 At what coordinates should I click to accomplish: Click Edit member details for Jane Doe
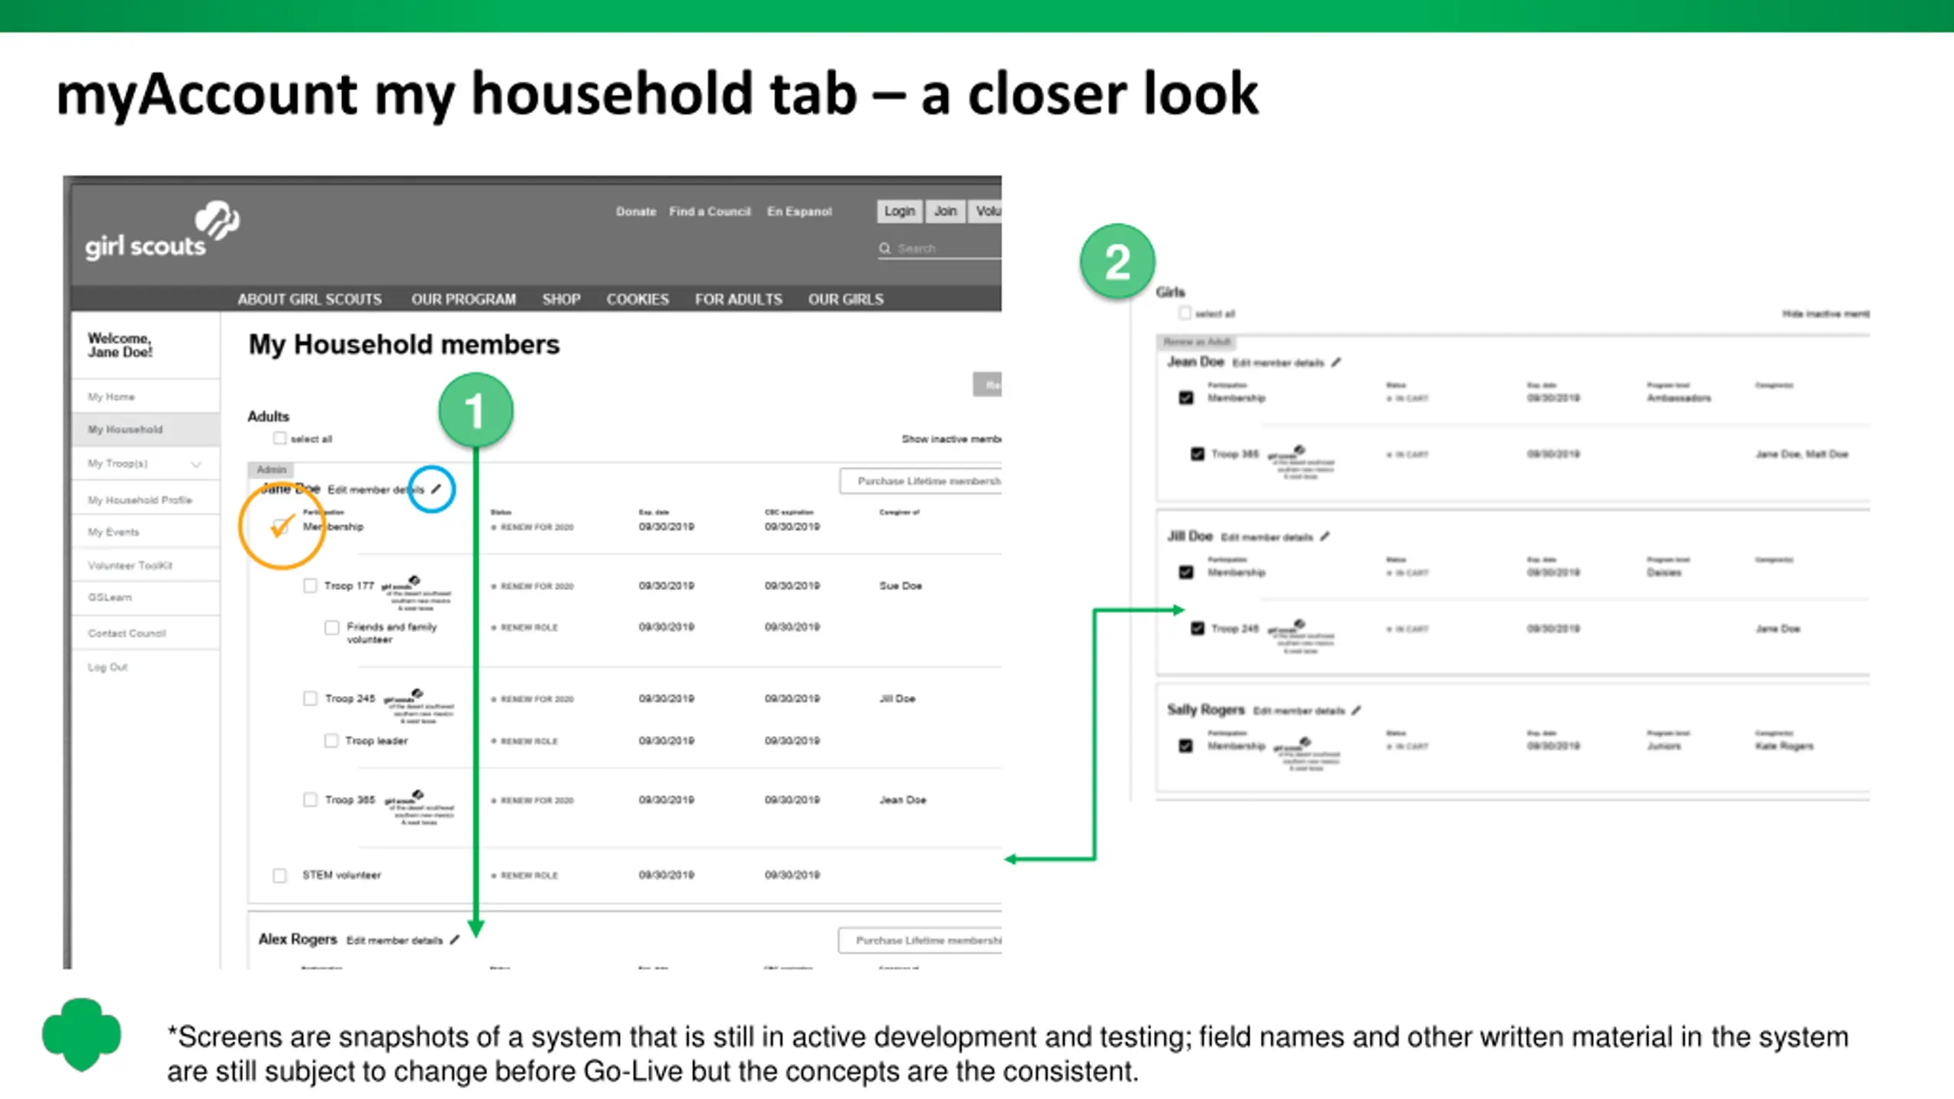[375, 489]
